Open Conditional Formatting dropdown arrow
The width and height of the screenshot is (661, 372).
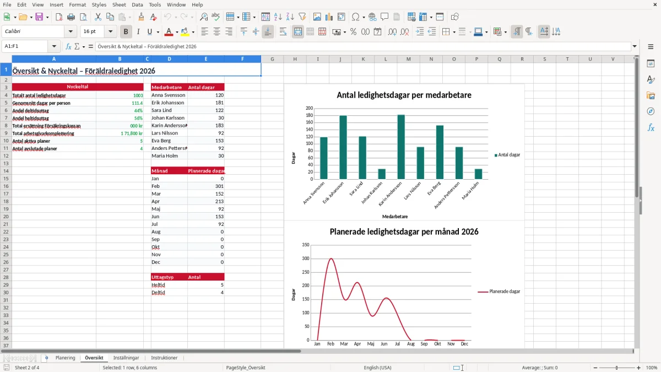[505, 32]
